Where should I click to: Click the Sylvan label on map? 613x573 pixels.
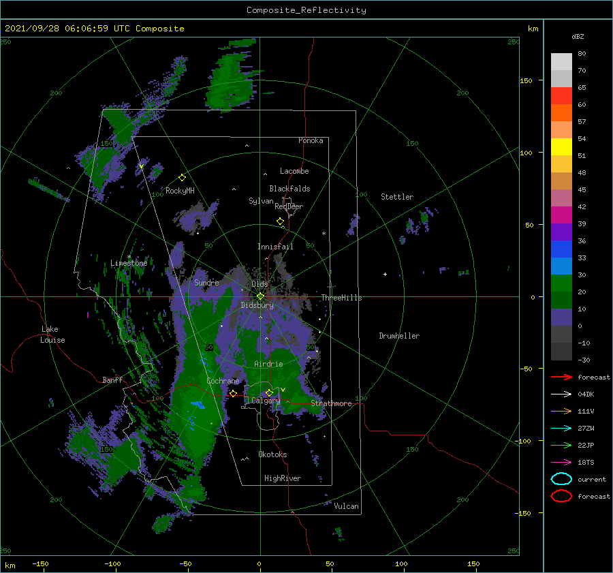[261, 201]
